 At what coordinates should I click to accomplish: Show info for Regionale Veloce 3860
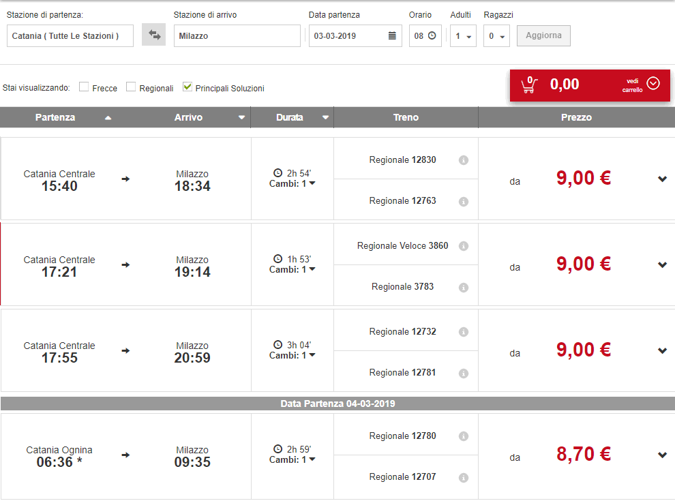click(464, 246)
